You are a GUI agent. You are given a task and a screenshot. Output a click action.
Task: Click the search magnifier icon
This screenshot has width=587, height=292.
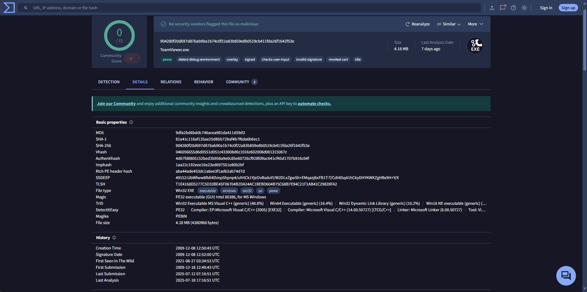click(26, 8)
